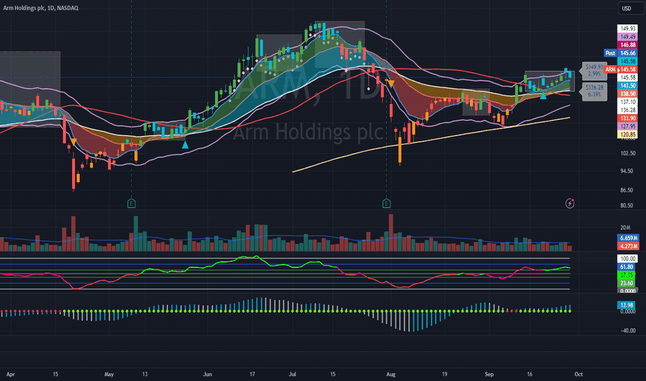Select the cyan 145.58 indicator label
The width and height of the screenshot is (646, 381).
coord(627,61)
